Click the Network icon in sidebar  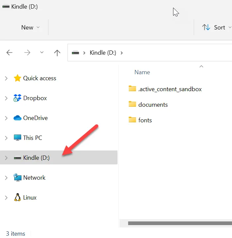(18, 177)
